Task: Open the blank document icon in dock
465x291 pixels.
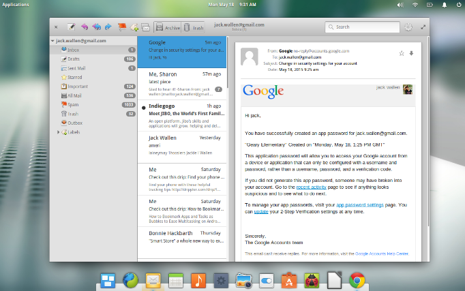Action: click(x=335, y=280)
